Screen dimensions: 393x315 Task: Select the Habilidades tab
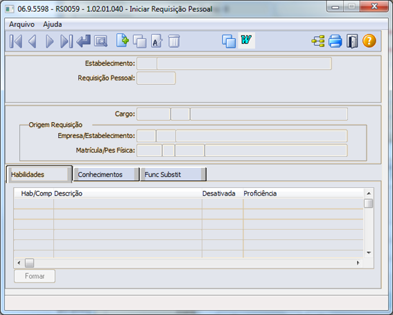[x=39, y=174]
